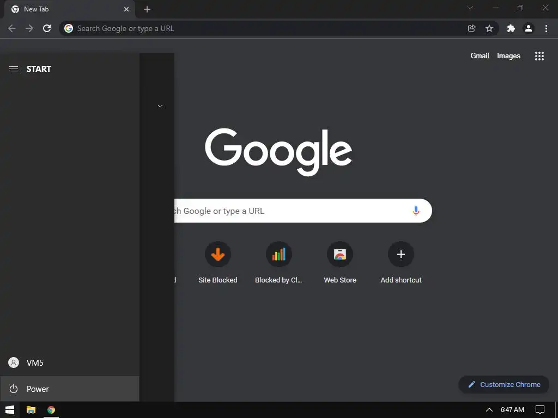Open the notification center icon
The width and height of the screenshot is (558, 418).
(540, 410)
